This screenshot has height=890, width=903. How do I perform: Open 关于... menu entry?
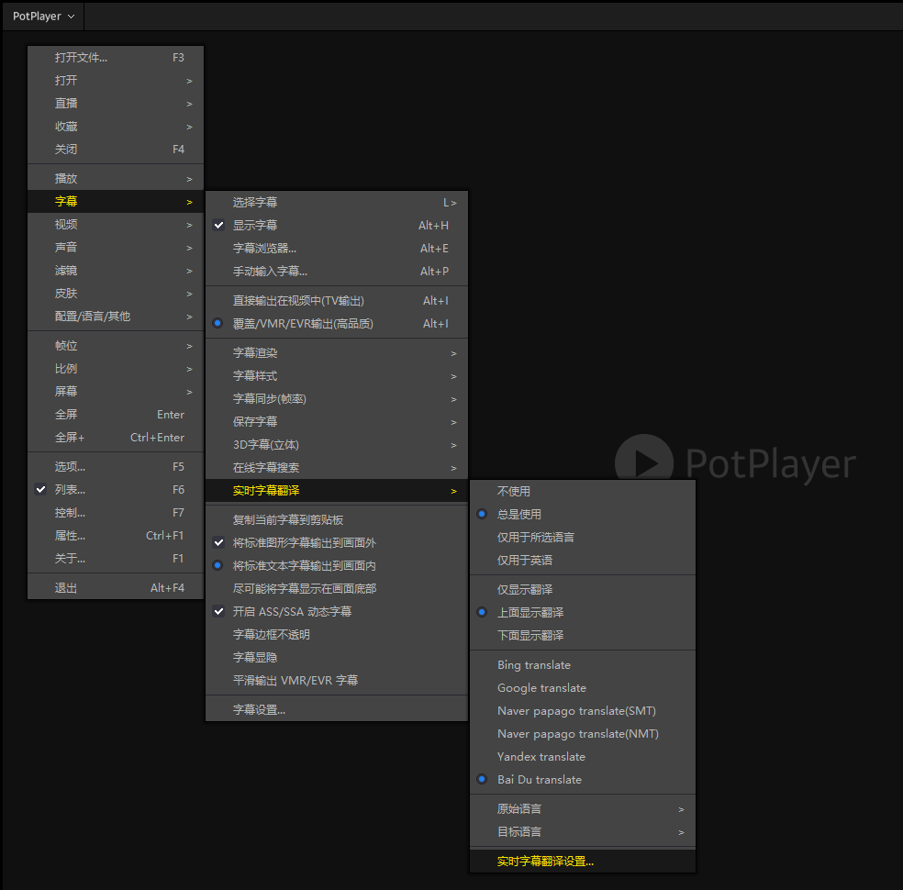pos(116,559)
